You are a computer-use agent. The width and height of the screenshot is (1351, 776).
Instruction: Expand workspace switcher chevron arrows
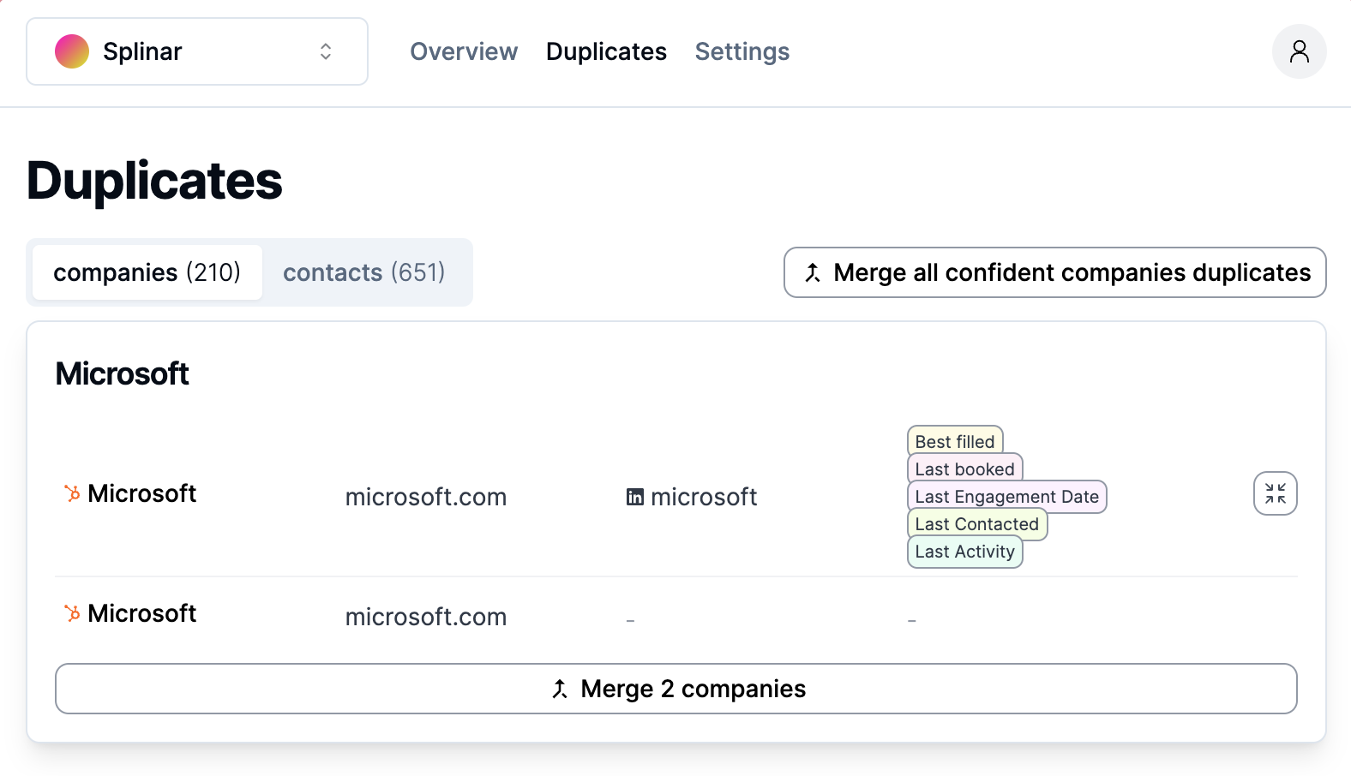click(x=326, y=51)
